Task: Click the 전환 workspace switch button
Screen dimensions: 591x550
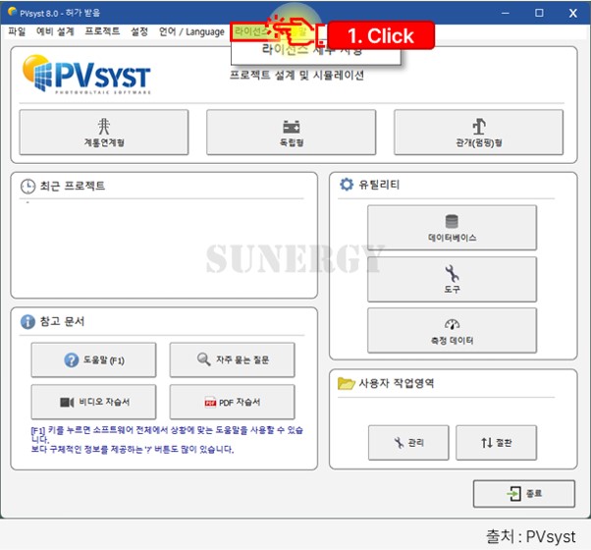Action: point(496,443)
